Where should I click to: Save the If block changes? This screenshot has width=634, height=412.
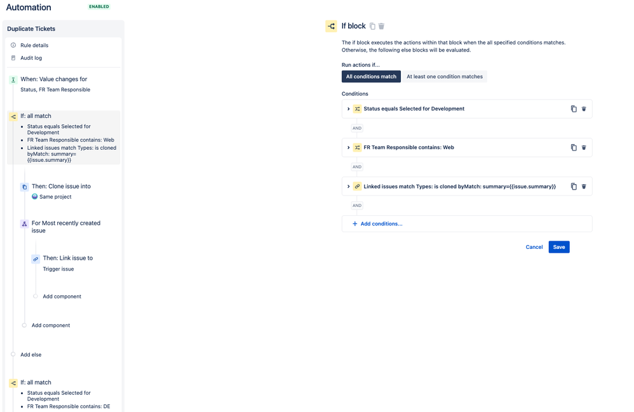(x=558, y=247)
